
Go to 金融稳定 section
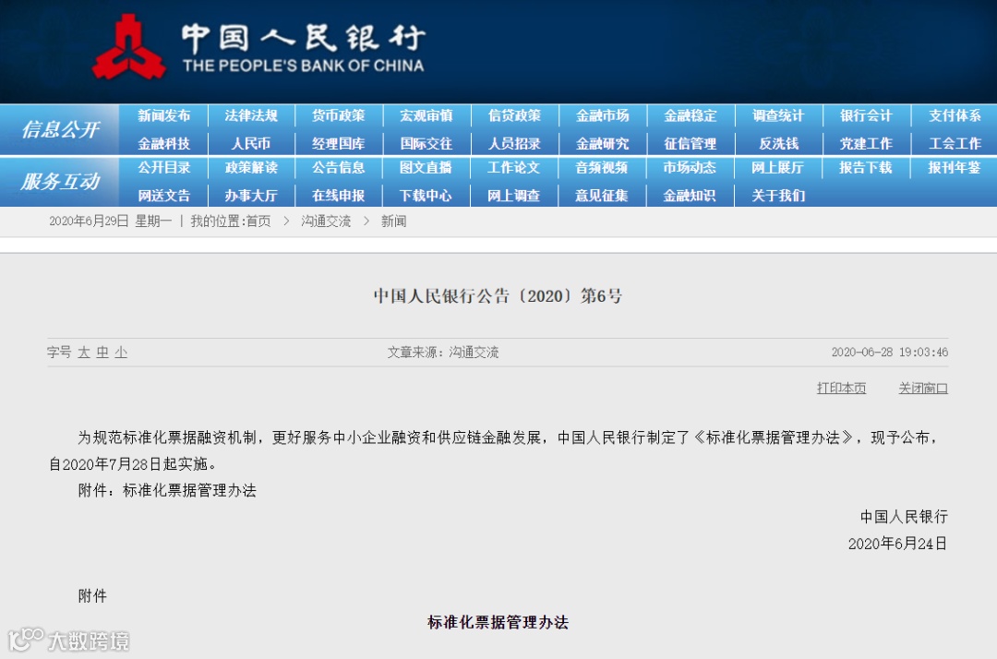click(x=690, y=115)
